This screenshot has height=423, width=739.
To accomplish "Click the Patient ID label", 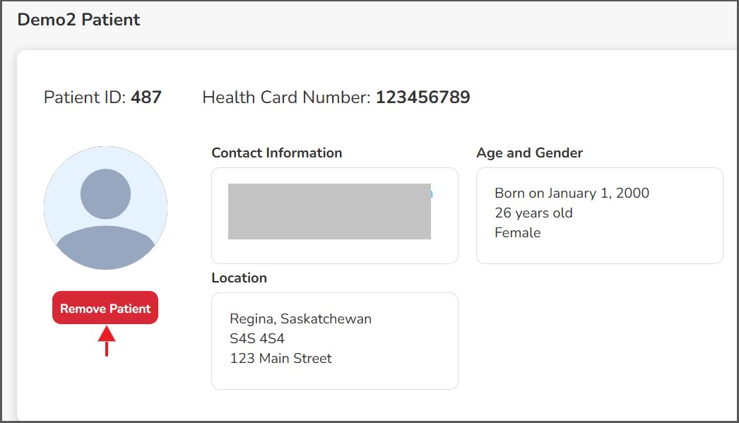I will pyautogui.click(x=85, y=97).
